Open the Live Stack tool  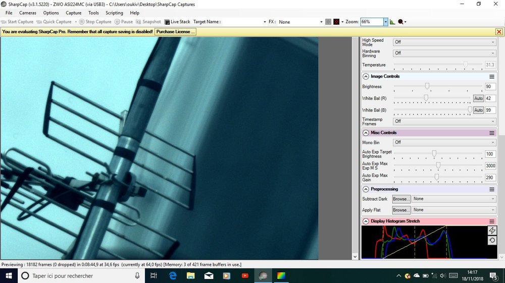tap(177, 22)
